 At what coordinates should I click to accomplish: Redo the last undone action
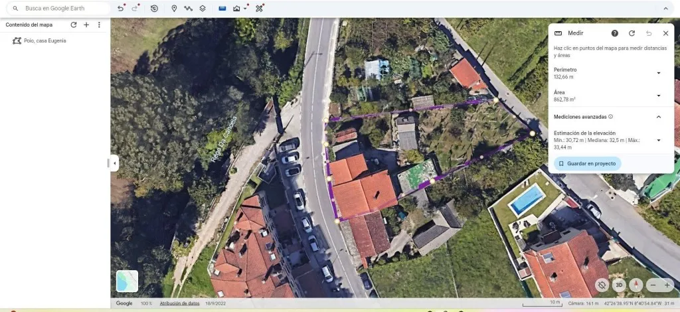[135, 8]
